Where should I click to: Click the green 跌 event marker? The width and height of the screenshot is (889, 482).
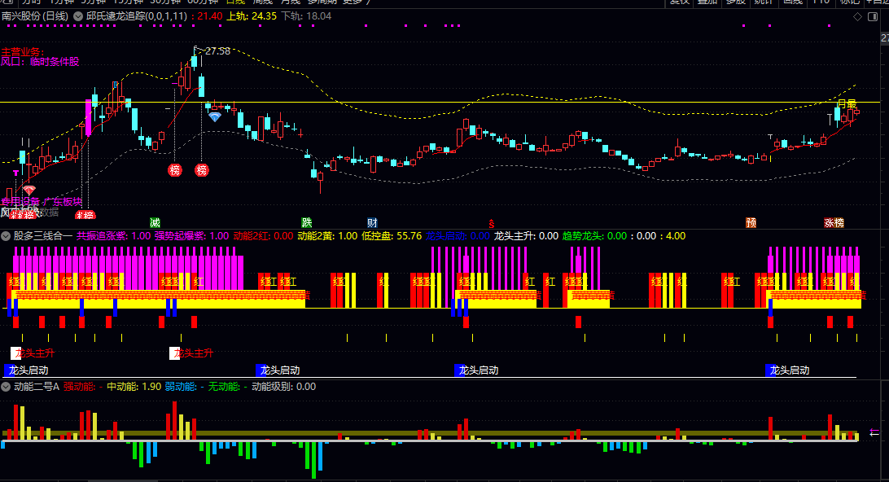click(307, 222)
